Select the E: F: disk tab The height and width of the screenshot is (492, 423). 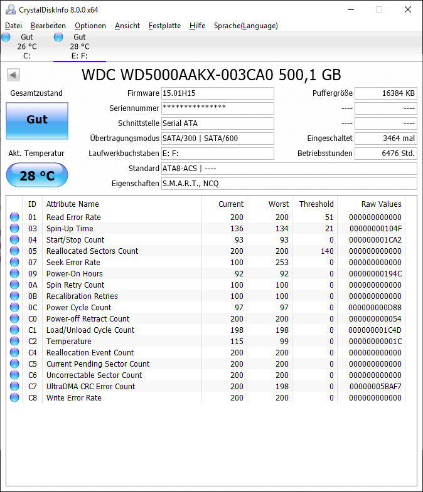[x=80, y=46]
